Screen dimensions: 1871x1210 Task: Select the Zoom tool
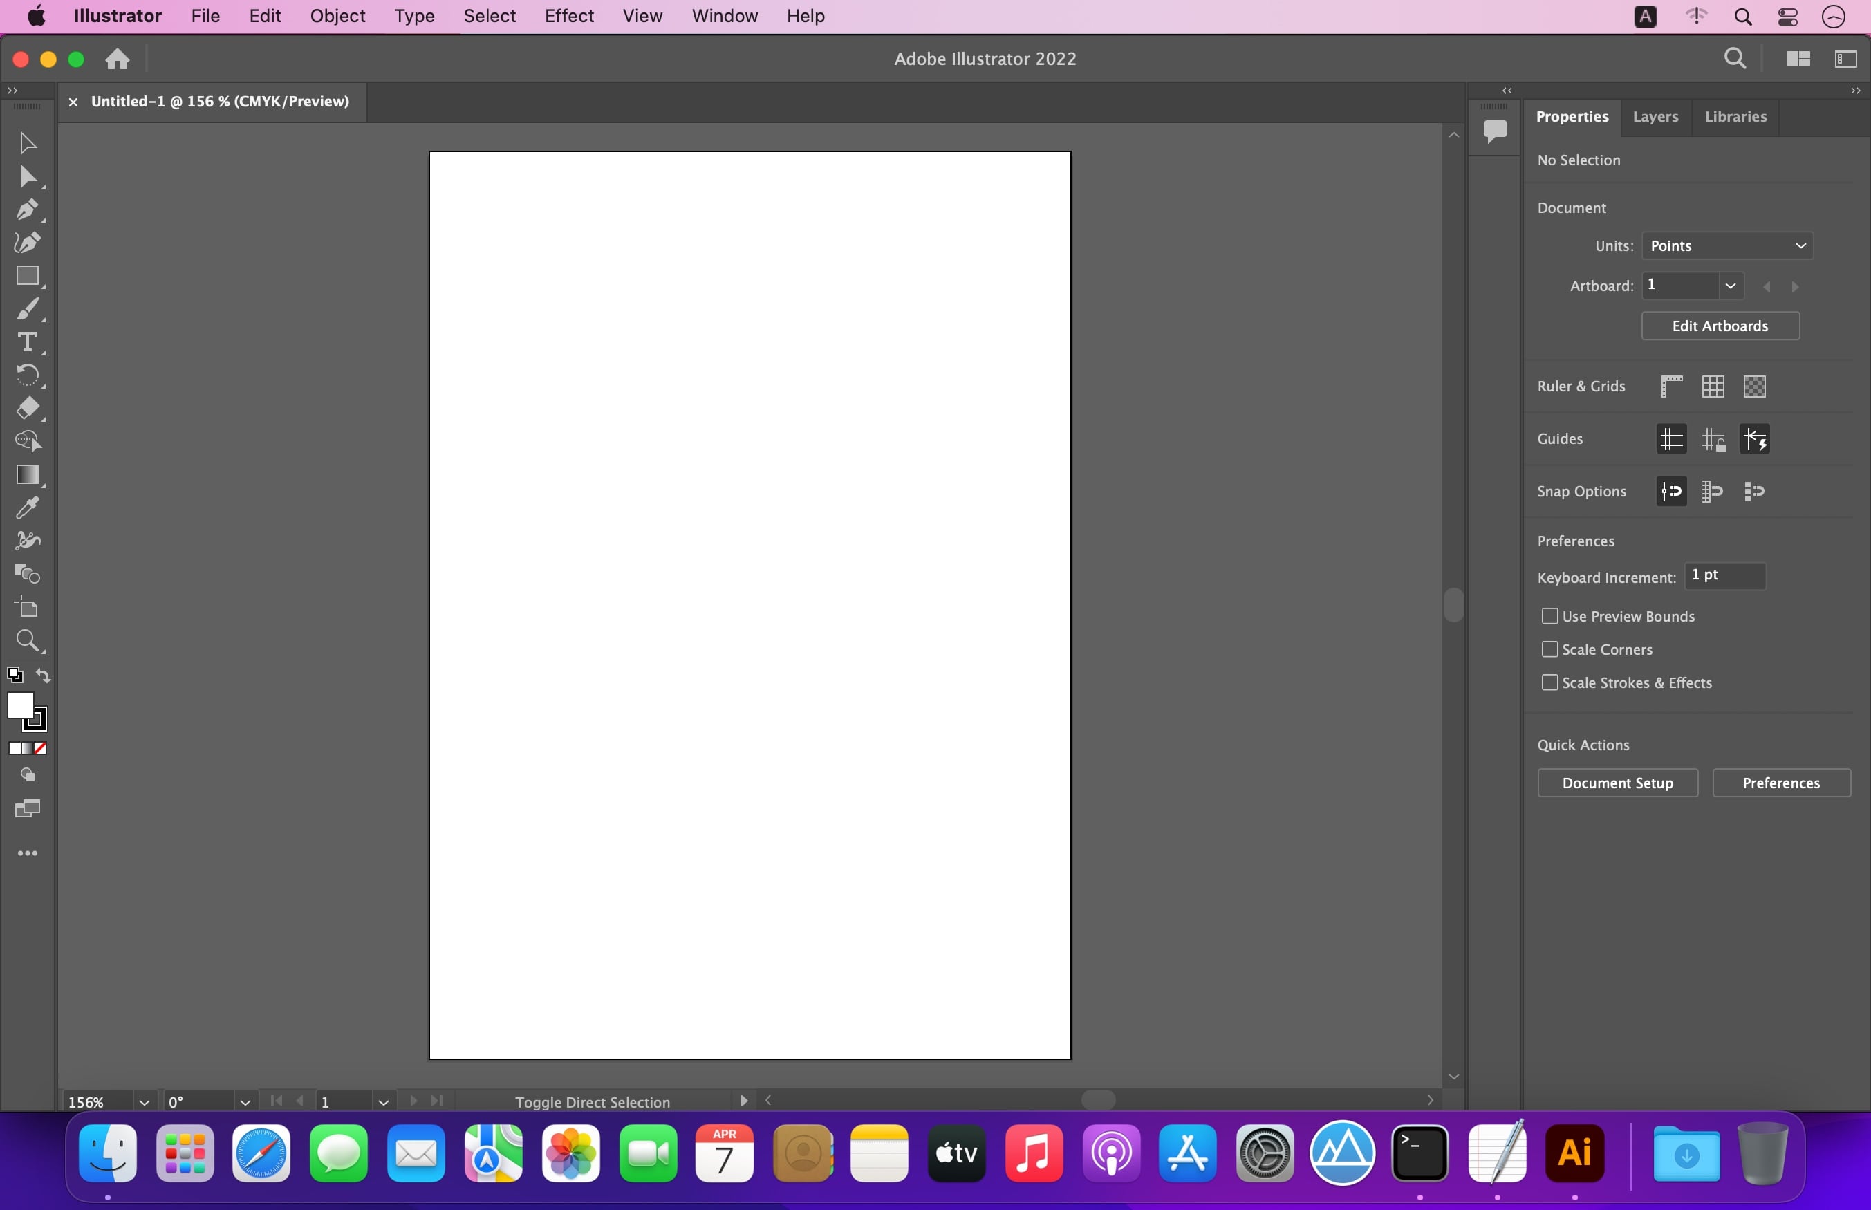(x=26, y=640)
